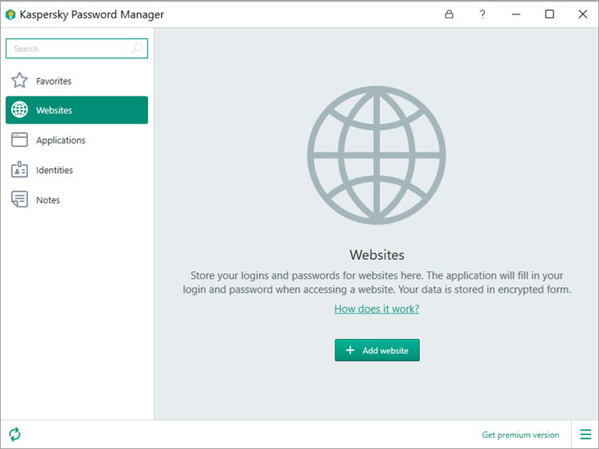Open help via the question mark icon
The width and height of the screenshot is (599, 449).
(482, 14)
